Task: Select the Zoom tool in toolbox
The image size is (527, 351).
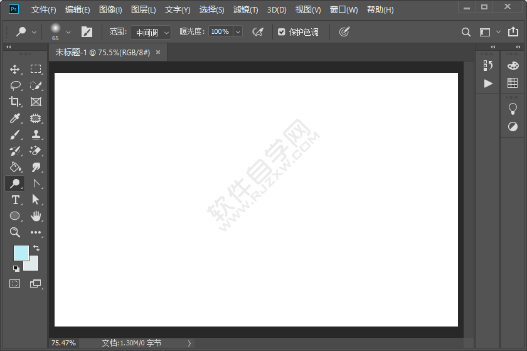Action: click(x=15, y=232)
